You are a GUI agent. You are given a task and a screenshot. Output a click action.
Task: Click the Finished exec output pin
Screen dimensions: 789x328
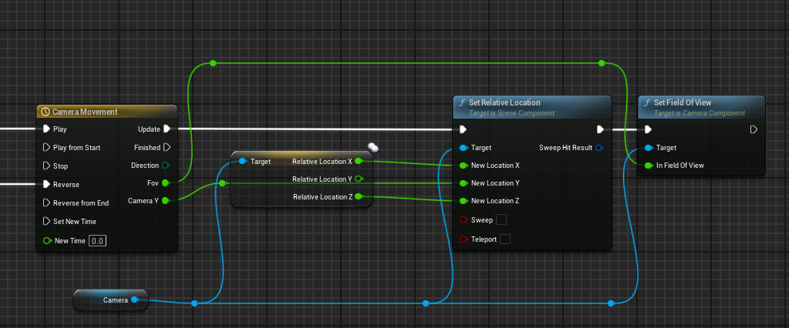tap(167, 148)
